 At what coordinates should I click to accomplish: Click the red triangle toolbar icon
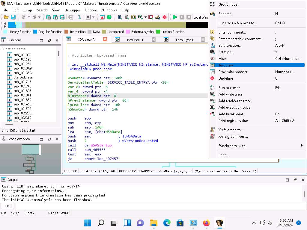point(102,17)
